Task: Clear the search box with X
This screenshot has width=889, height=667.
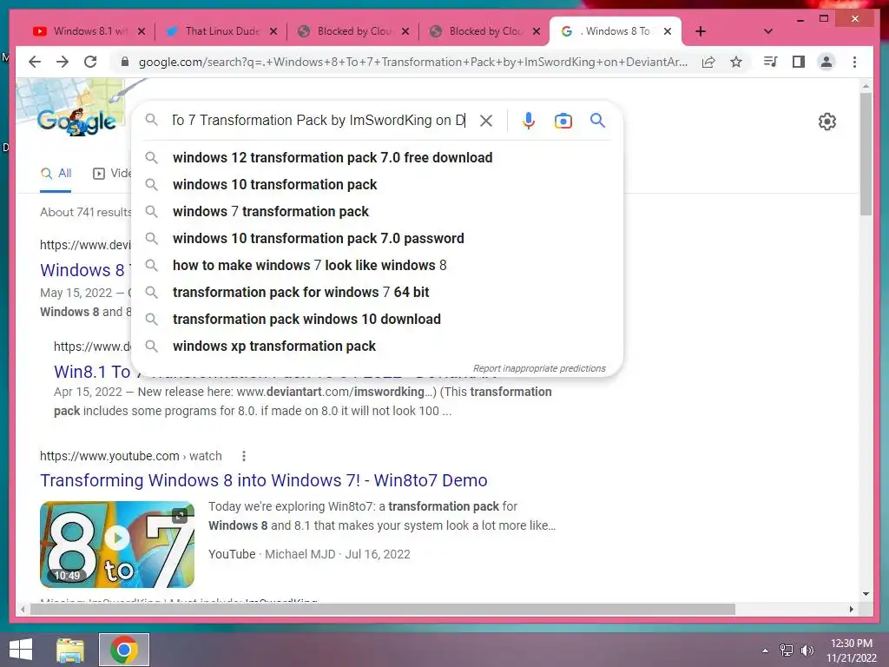Action: (x=486, y=120)
